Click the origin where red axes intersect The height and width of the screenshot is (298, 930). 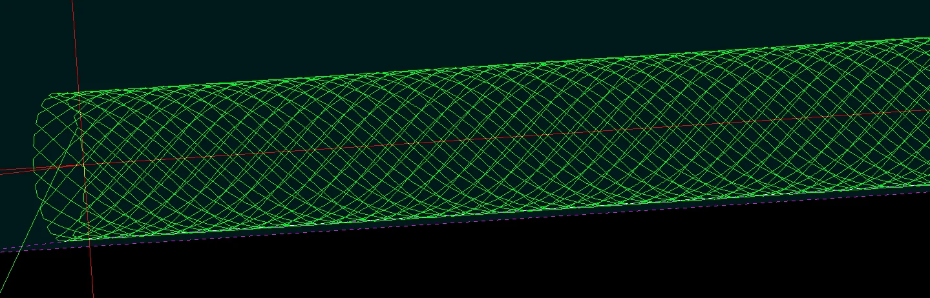coord(83,165)
